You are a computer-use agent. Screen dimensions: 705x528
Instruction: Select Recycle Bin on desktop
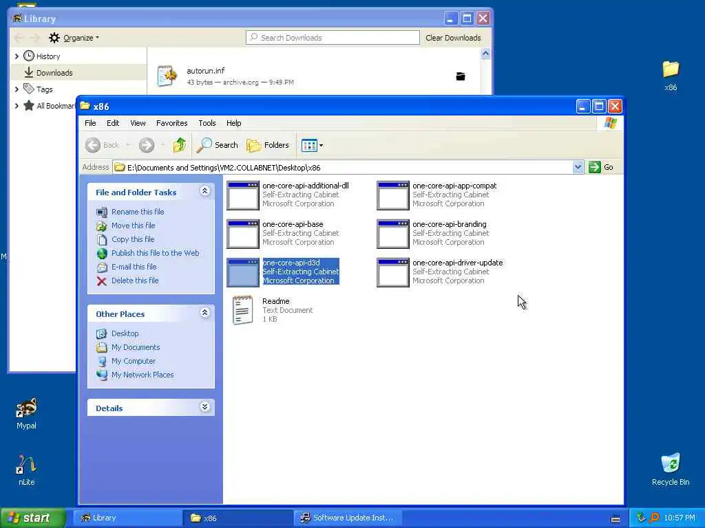(x=671, y=470)
